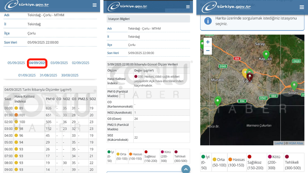The image size is (308, 173).
Task: Click blue info icon in notice box
Action: 208,21
